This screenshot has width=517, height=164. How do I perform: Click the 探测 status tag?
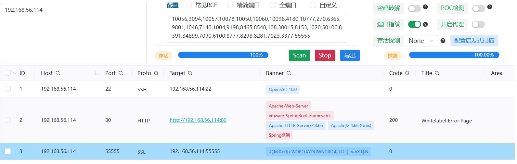393,56
